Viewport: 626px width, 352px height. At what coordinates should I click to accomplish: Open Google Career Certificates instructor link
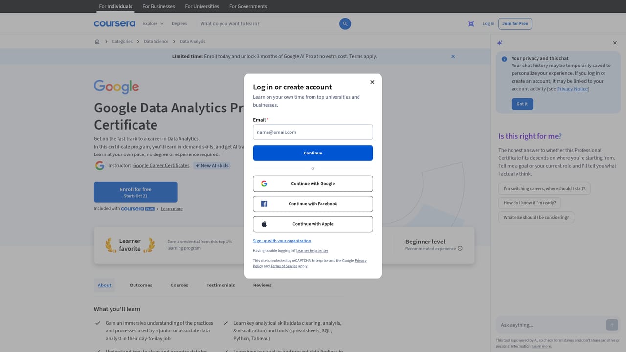pyautogui.click(x=161, y=166)
